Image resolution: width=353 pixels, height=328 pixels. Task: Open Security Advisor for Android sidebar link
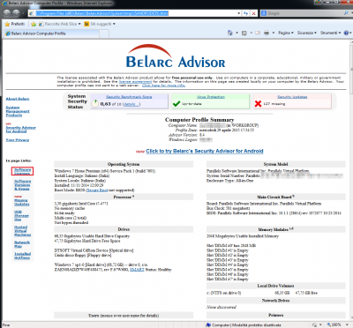pyautogui.click(x=21, y=130)
